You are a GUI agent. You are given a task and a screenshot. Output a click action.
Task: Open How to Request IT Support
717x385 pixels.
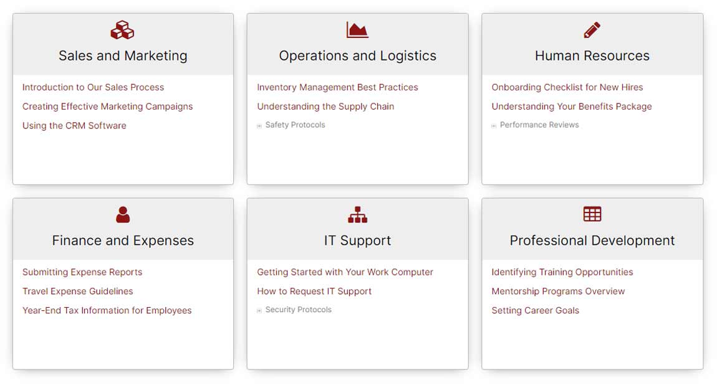point(314,291)
